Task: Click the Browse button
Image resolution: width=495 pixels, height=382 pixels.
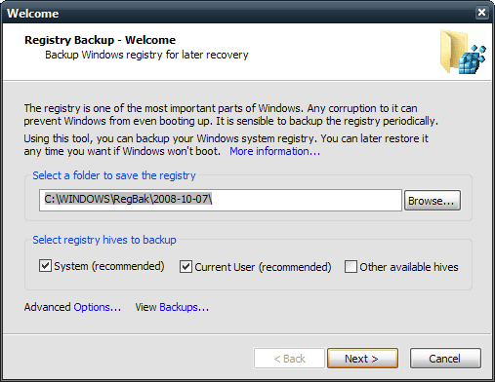Action: (433, 201)
